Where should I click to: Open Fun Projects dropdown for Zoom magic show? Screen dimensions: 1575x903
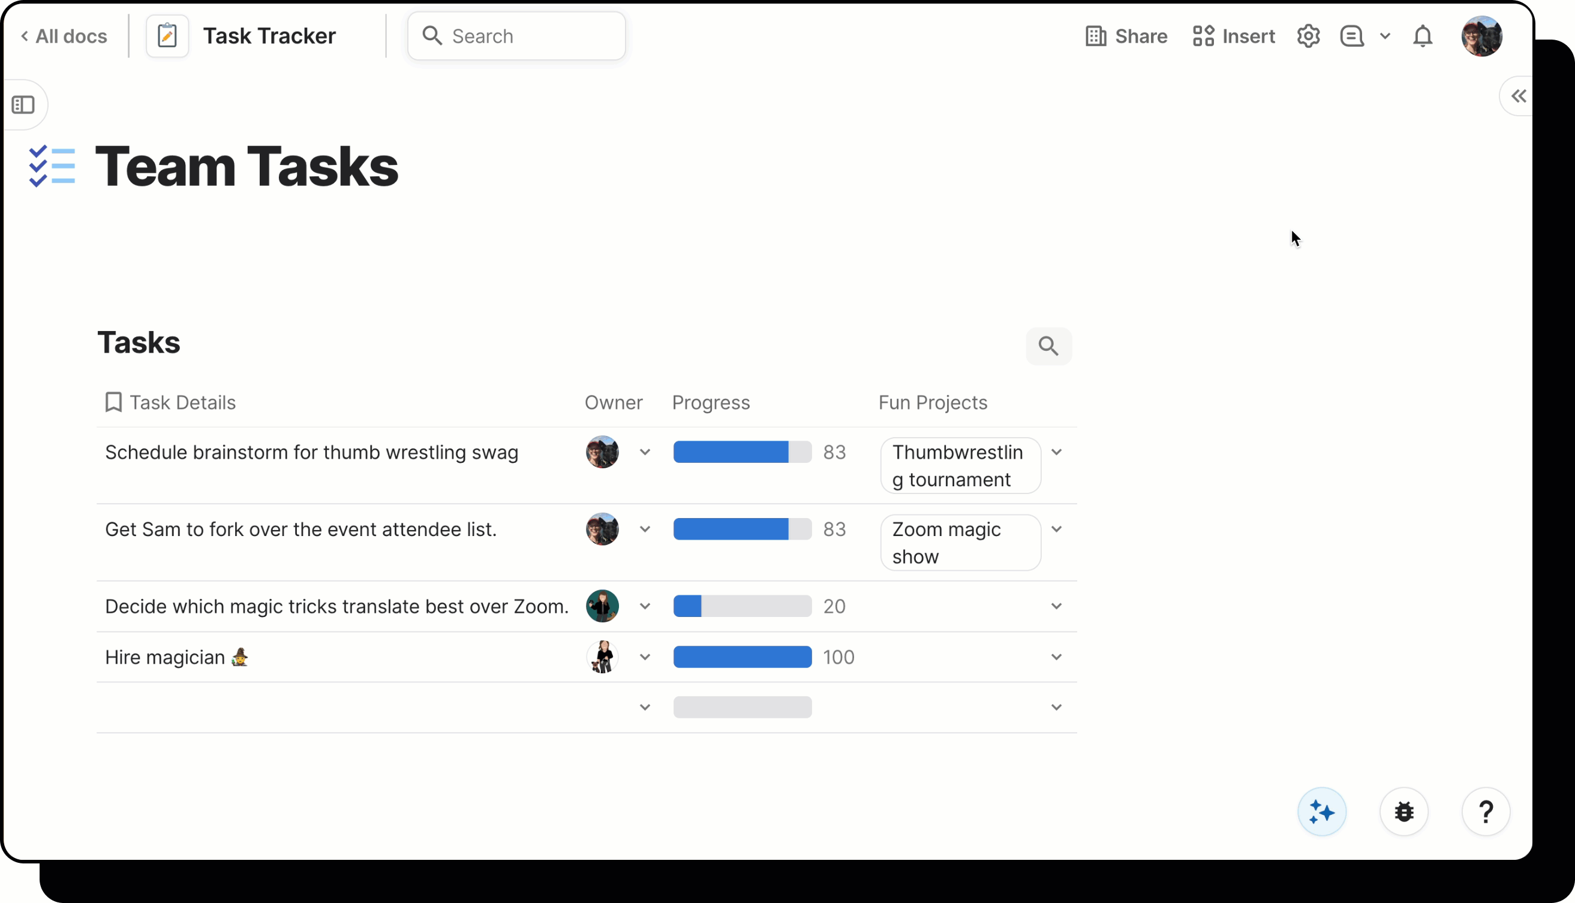(1056, 529)
